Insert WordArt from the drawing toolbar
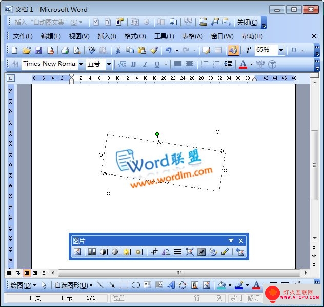The height and width of the screenshot is (307, 324). click(x=171, y=285)
